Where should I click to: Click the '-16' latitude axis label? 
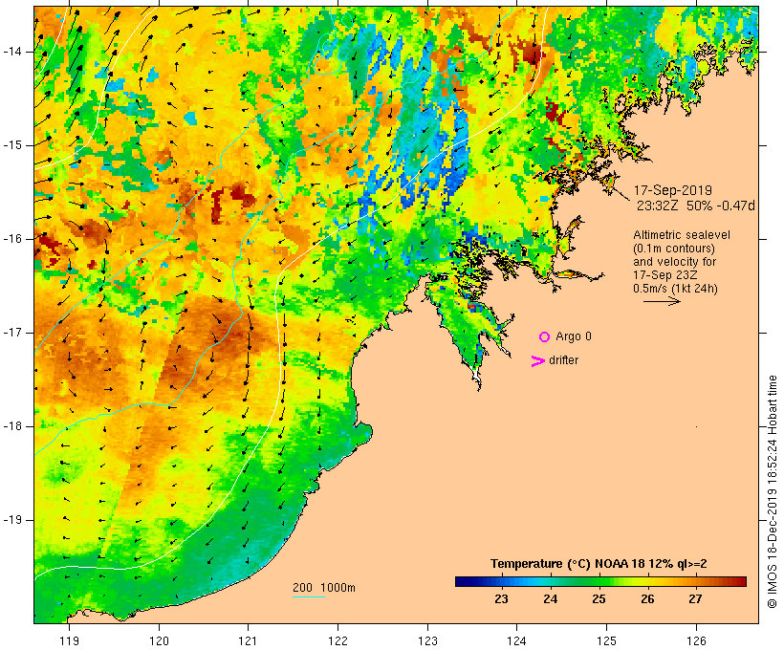click(x=12, y=239)
